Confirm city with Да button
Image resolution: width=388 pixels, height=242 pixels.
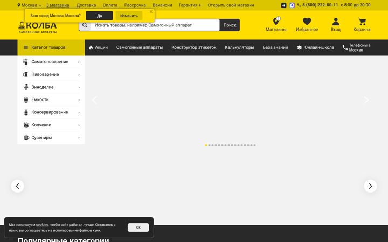[100, 16]
